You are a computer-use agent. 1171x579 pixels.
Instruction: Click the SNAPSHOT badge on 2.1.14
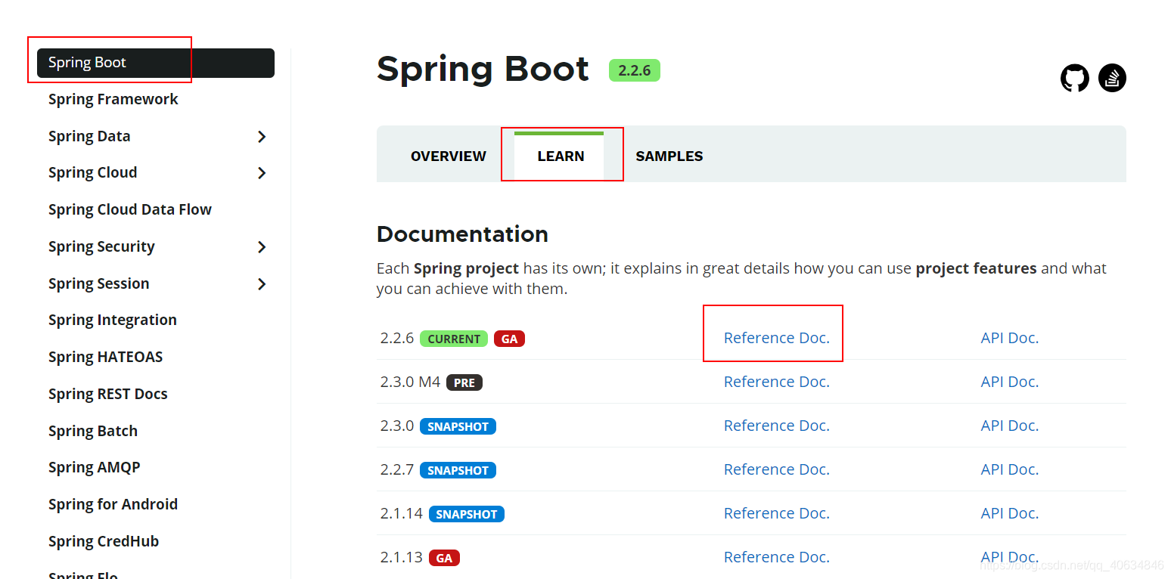(467, 514)
